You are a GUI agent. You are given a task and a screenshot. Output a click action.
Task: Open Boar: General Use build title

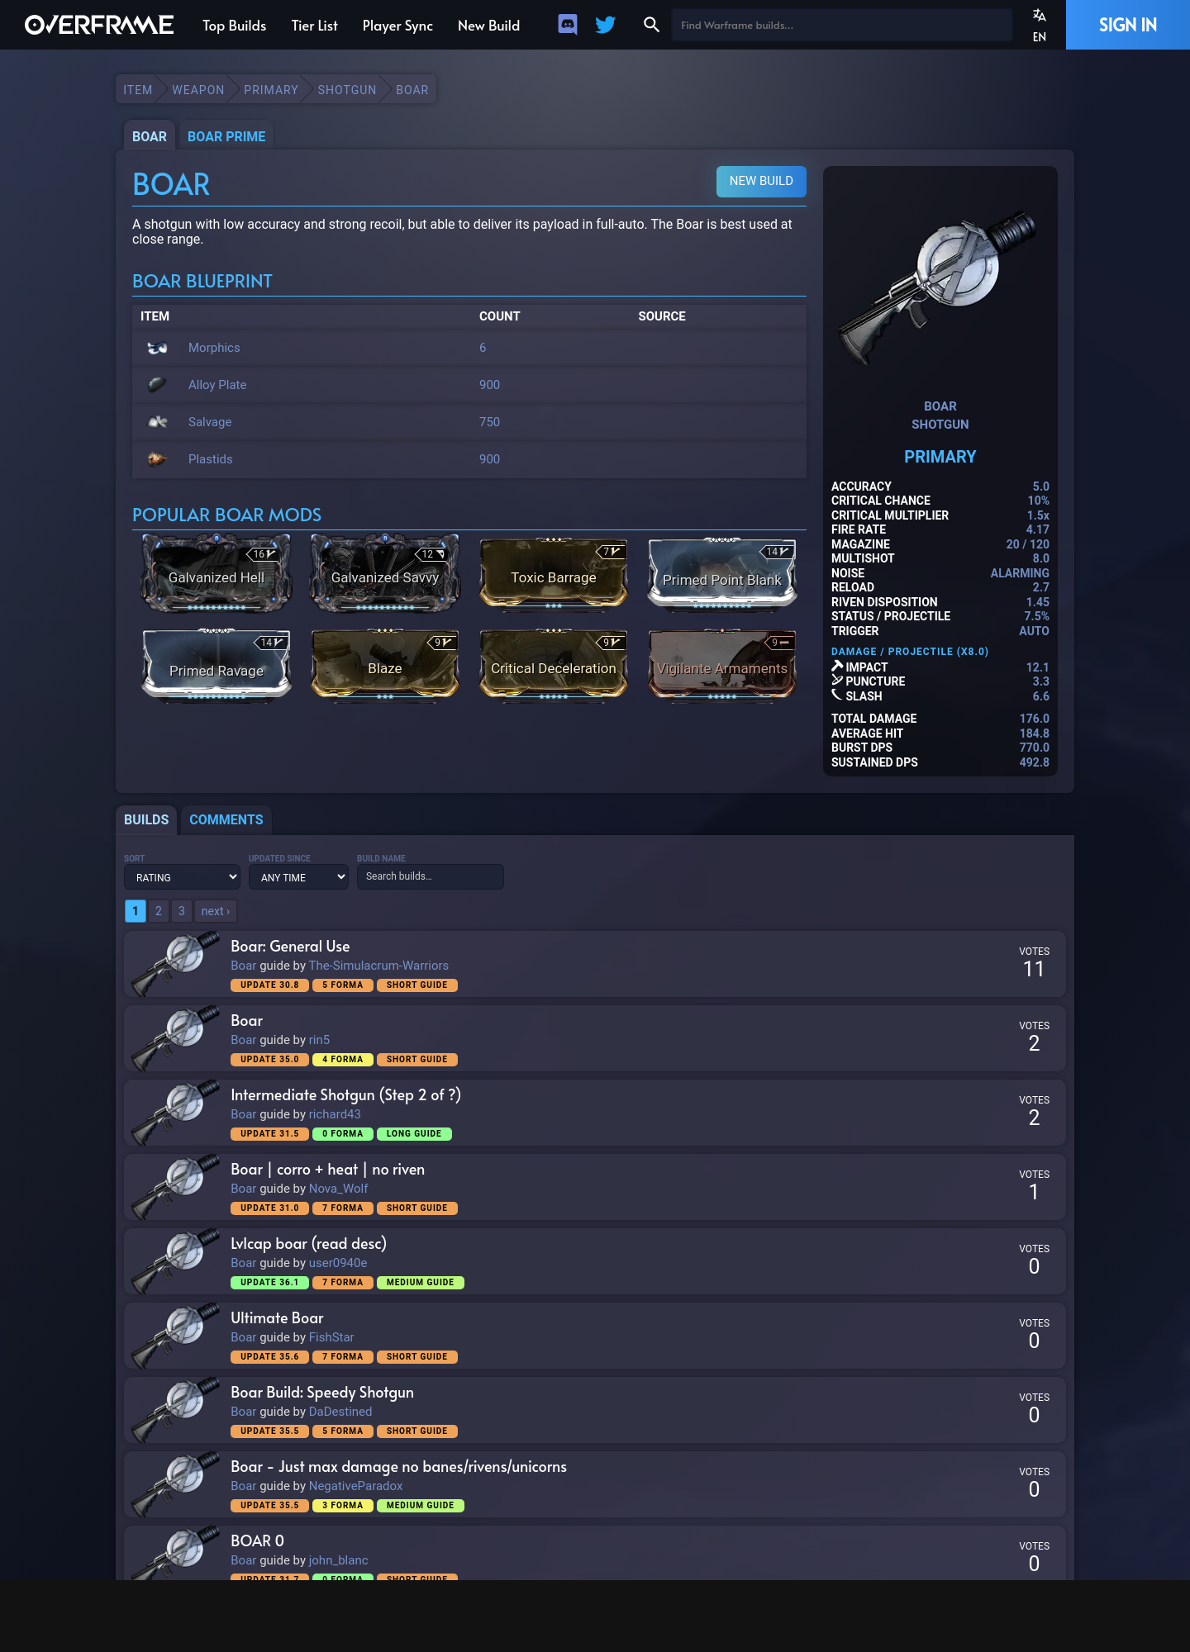click(290, 947)
